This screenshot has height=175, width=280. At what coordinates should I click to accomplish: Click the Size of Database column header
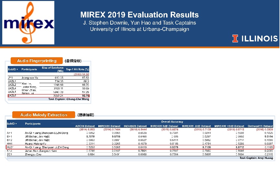52,69
